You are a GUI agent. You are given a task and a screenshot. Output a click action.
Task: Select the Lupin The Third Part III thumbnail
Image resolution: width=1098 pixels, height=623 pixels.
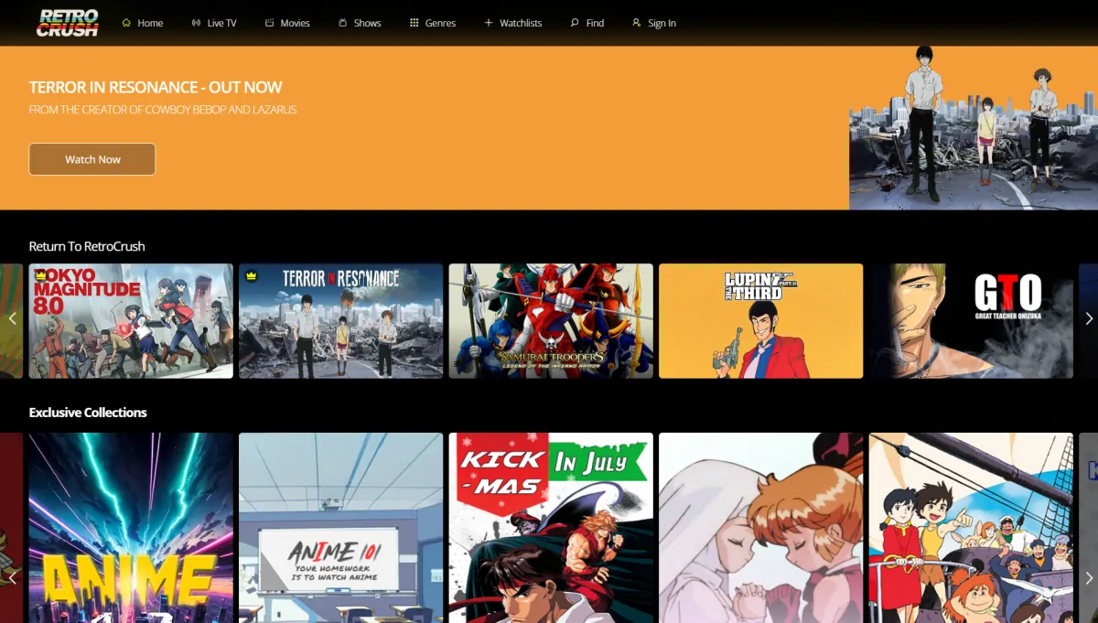coord(760,320)
